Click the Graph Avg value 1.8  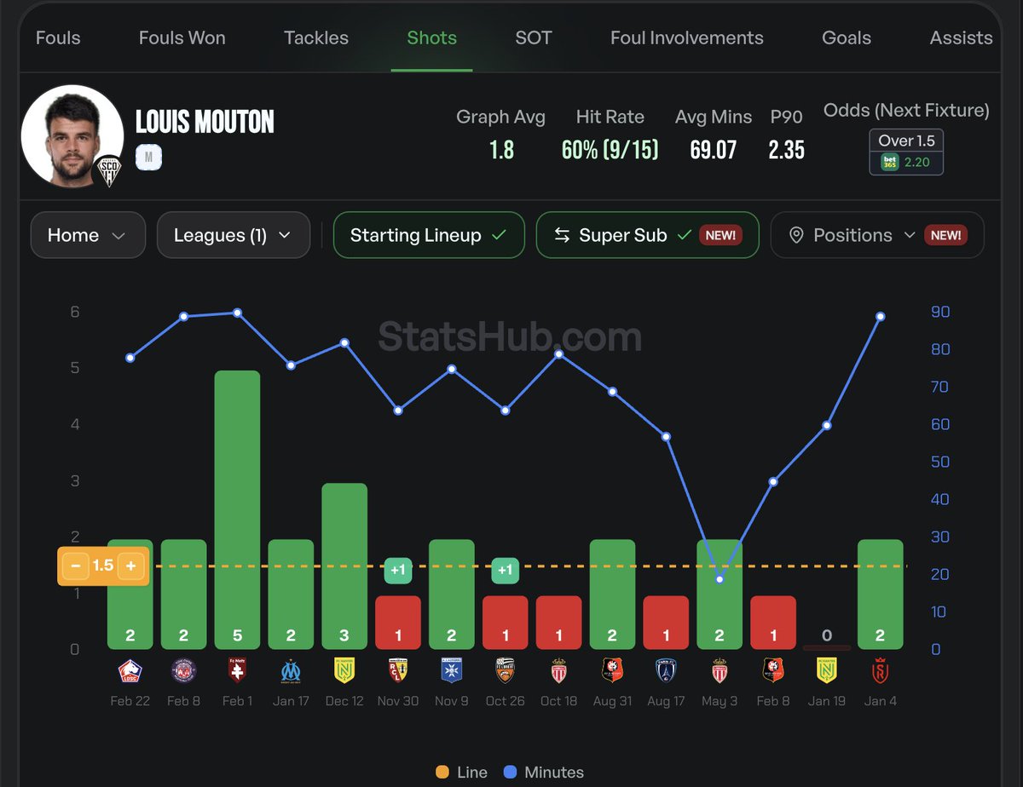tap(501, 150)
